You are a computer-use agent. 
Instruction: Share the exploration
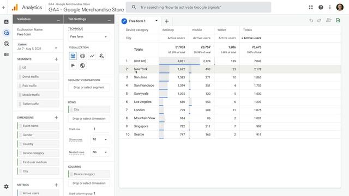pyautogui.click(x=328, y=21)
